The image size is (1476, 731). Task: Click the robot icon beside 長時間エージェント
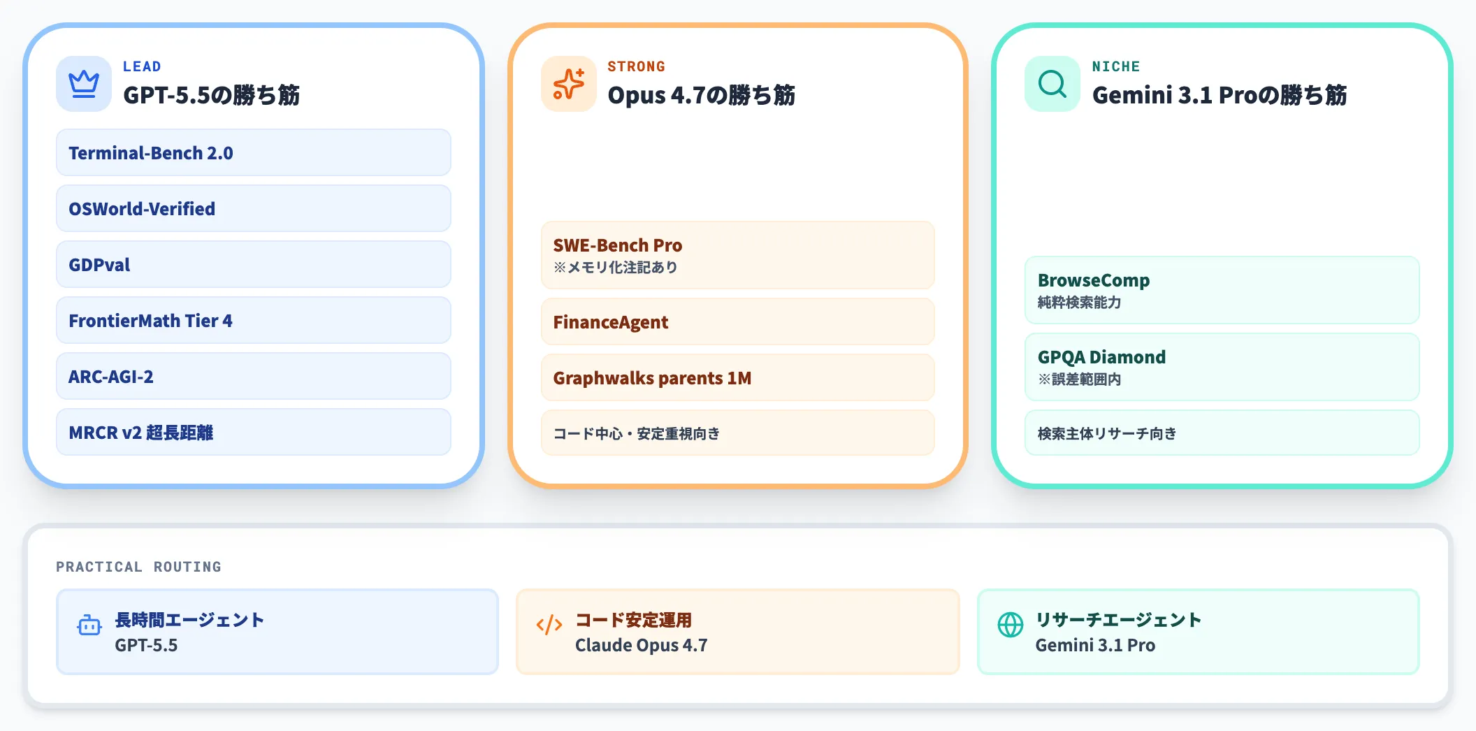click(x=89, y=626)
